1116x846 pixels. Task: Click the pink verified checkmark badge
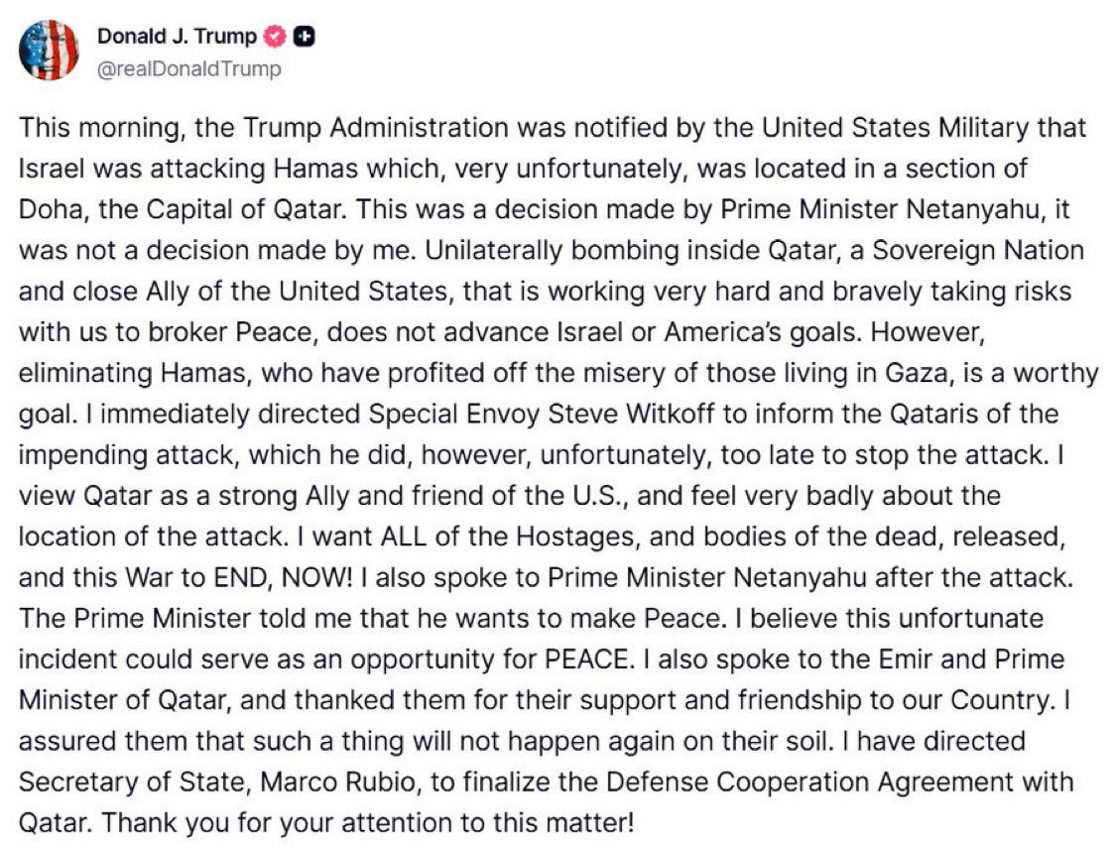coord(275,37)
